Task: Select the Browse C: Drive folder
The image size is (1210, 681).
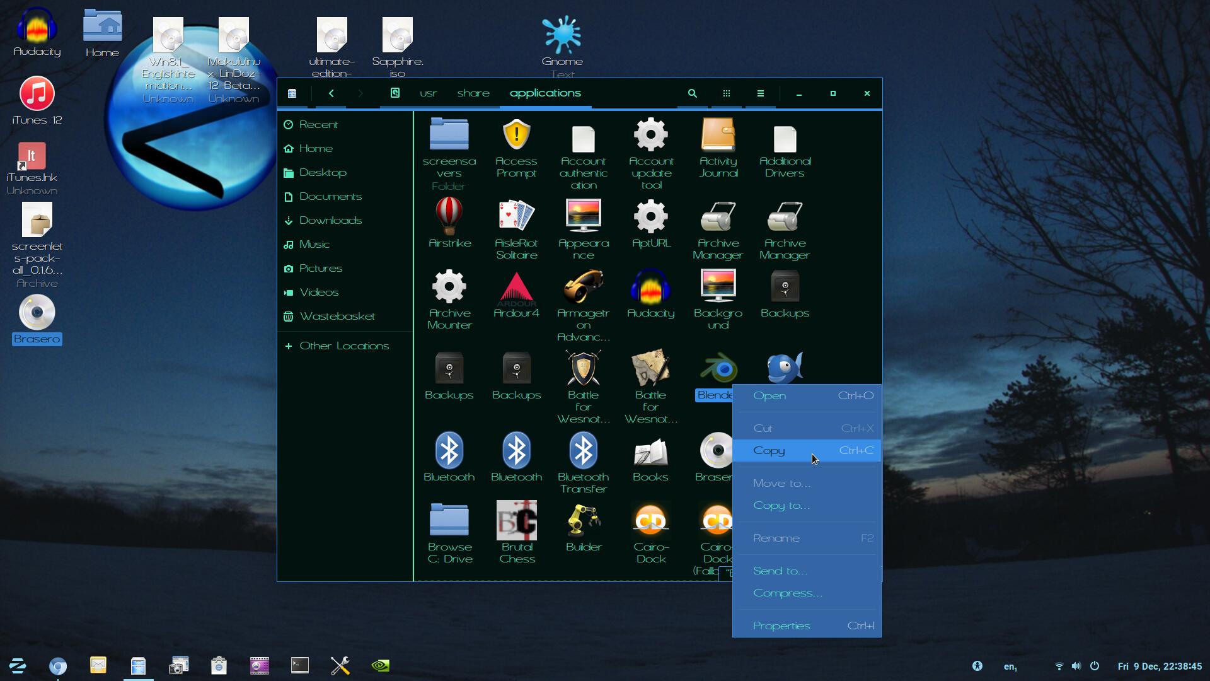Action: point(449,520)
